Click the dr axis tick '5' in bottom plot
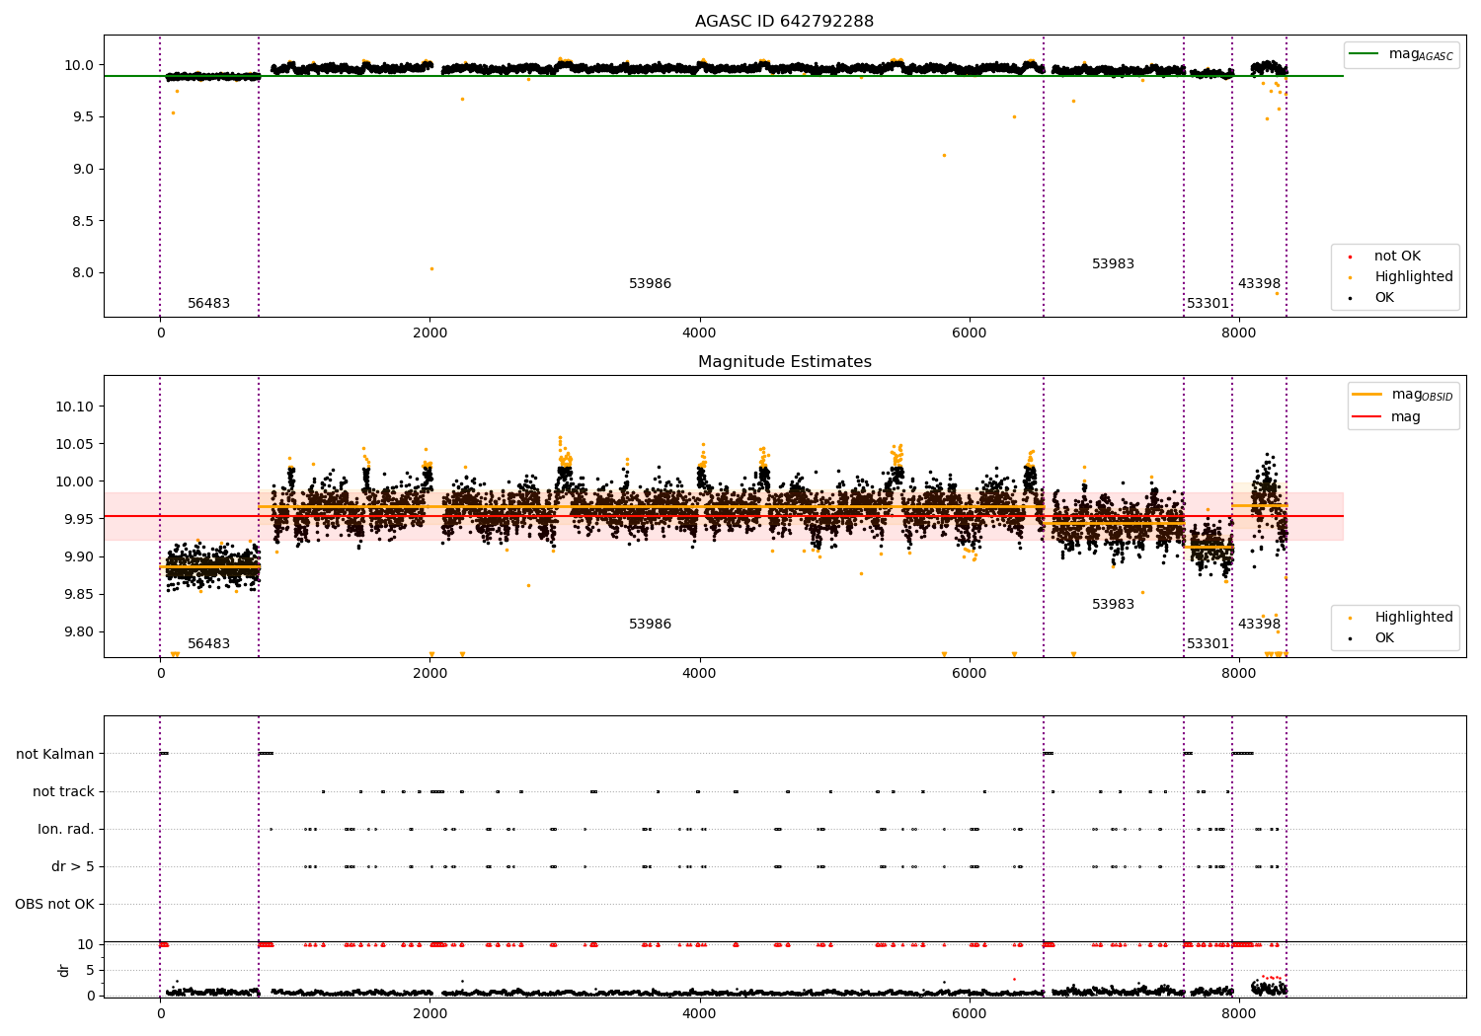Image resolution: width=1481 pixels, height=1036 pixels. (x=91, y=970)
